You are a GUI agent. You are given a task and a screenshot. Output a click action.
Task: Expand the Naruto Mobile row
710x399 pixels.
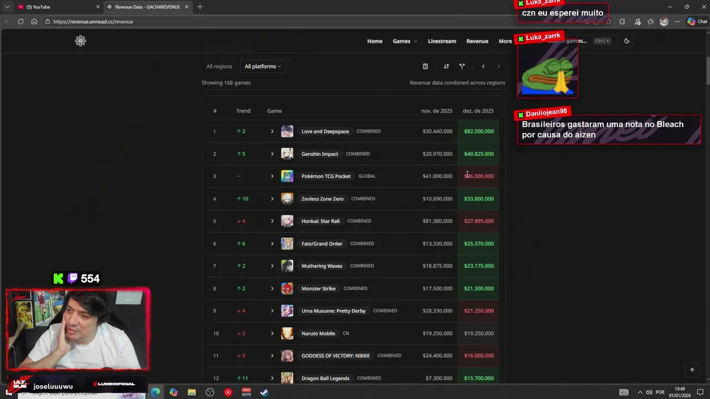tap(272, 334)
